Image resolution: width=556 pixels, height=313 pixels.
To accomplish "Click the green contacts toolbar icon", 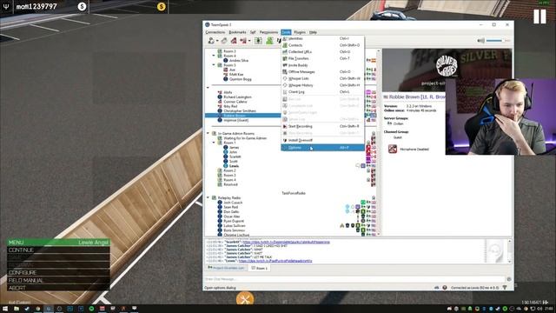I will (x=269, y=41).
